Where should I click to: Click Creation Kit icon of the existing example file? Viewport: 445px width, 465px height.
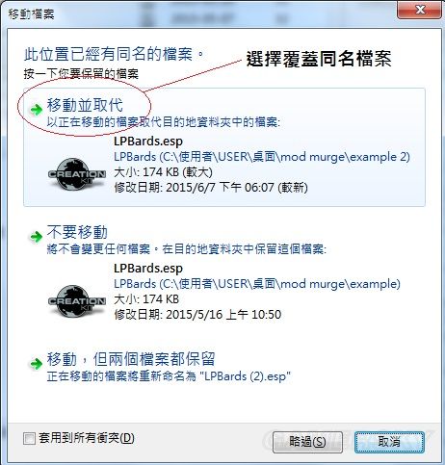click(76, 300)
